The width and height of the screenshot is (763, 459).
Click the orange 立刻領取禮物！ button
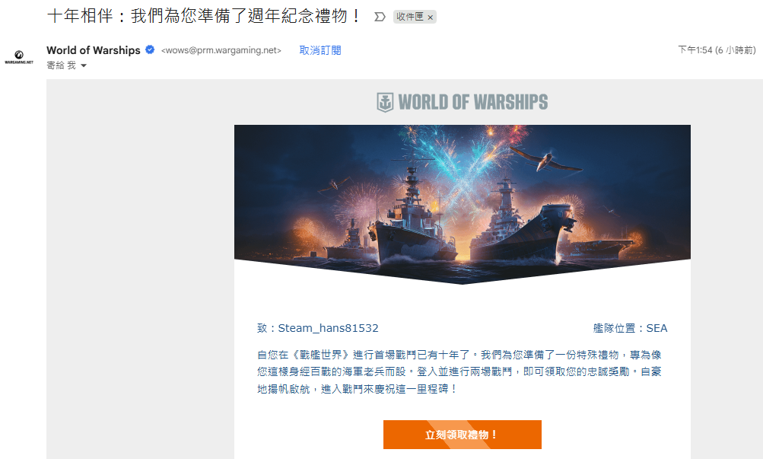pos(463,435)
